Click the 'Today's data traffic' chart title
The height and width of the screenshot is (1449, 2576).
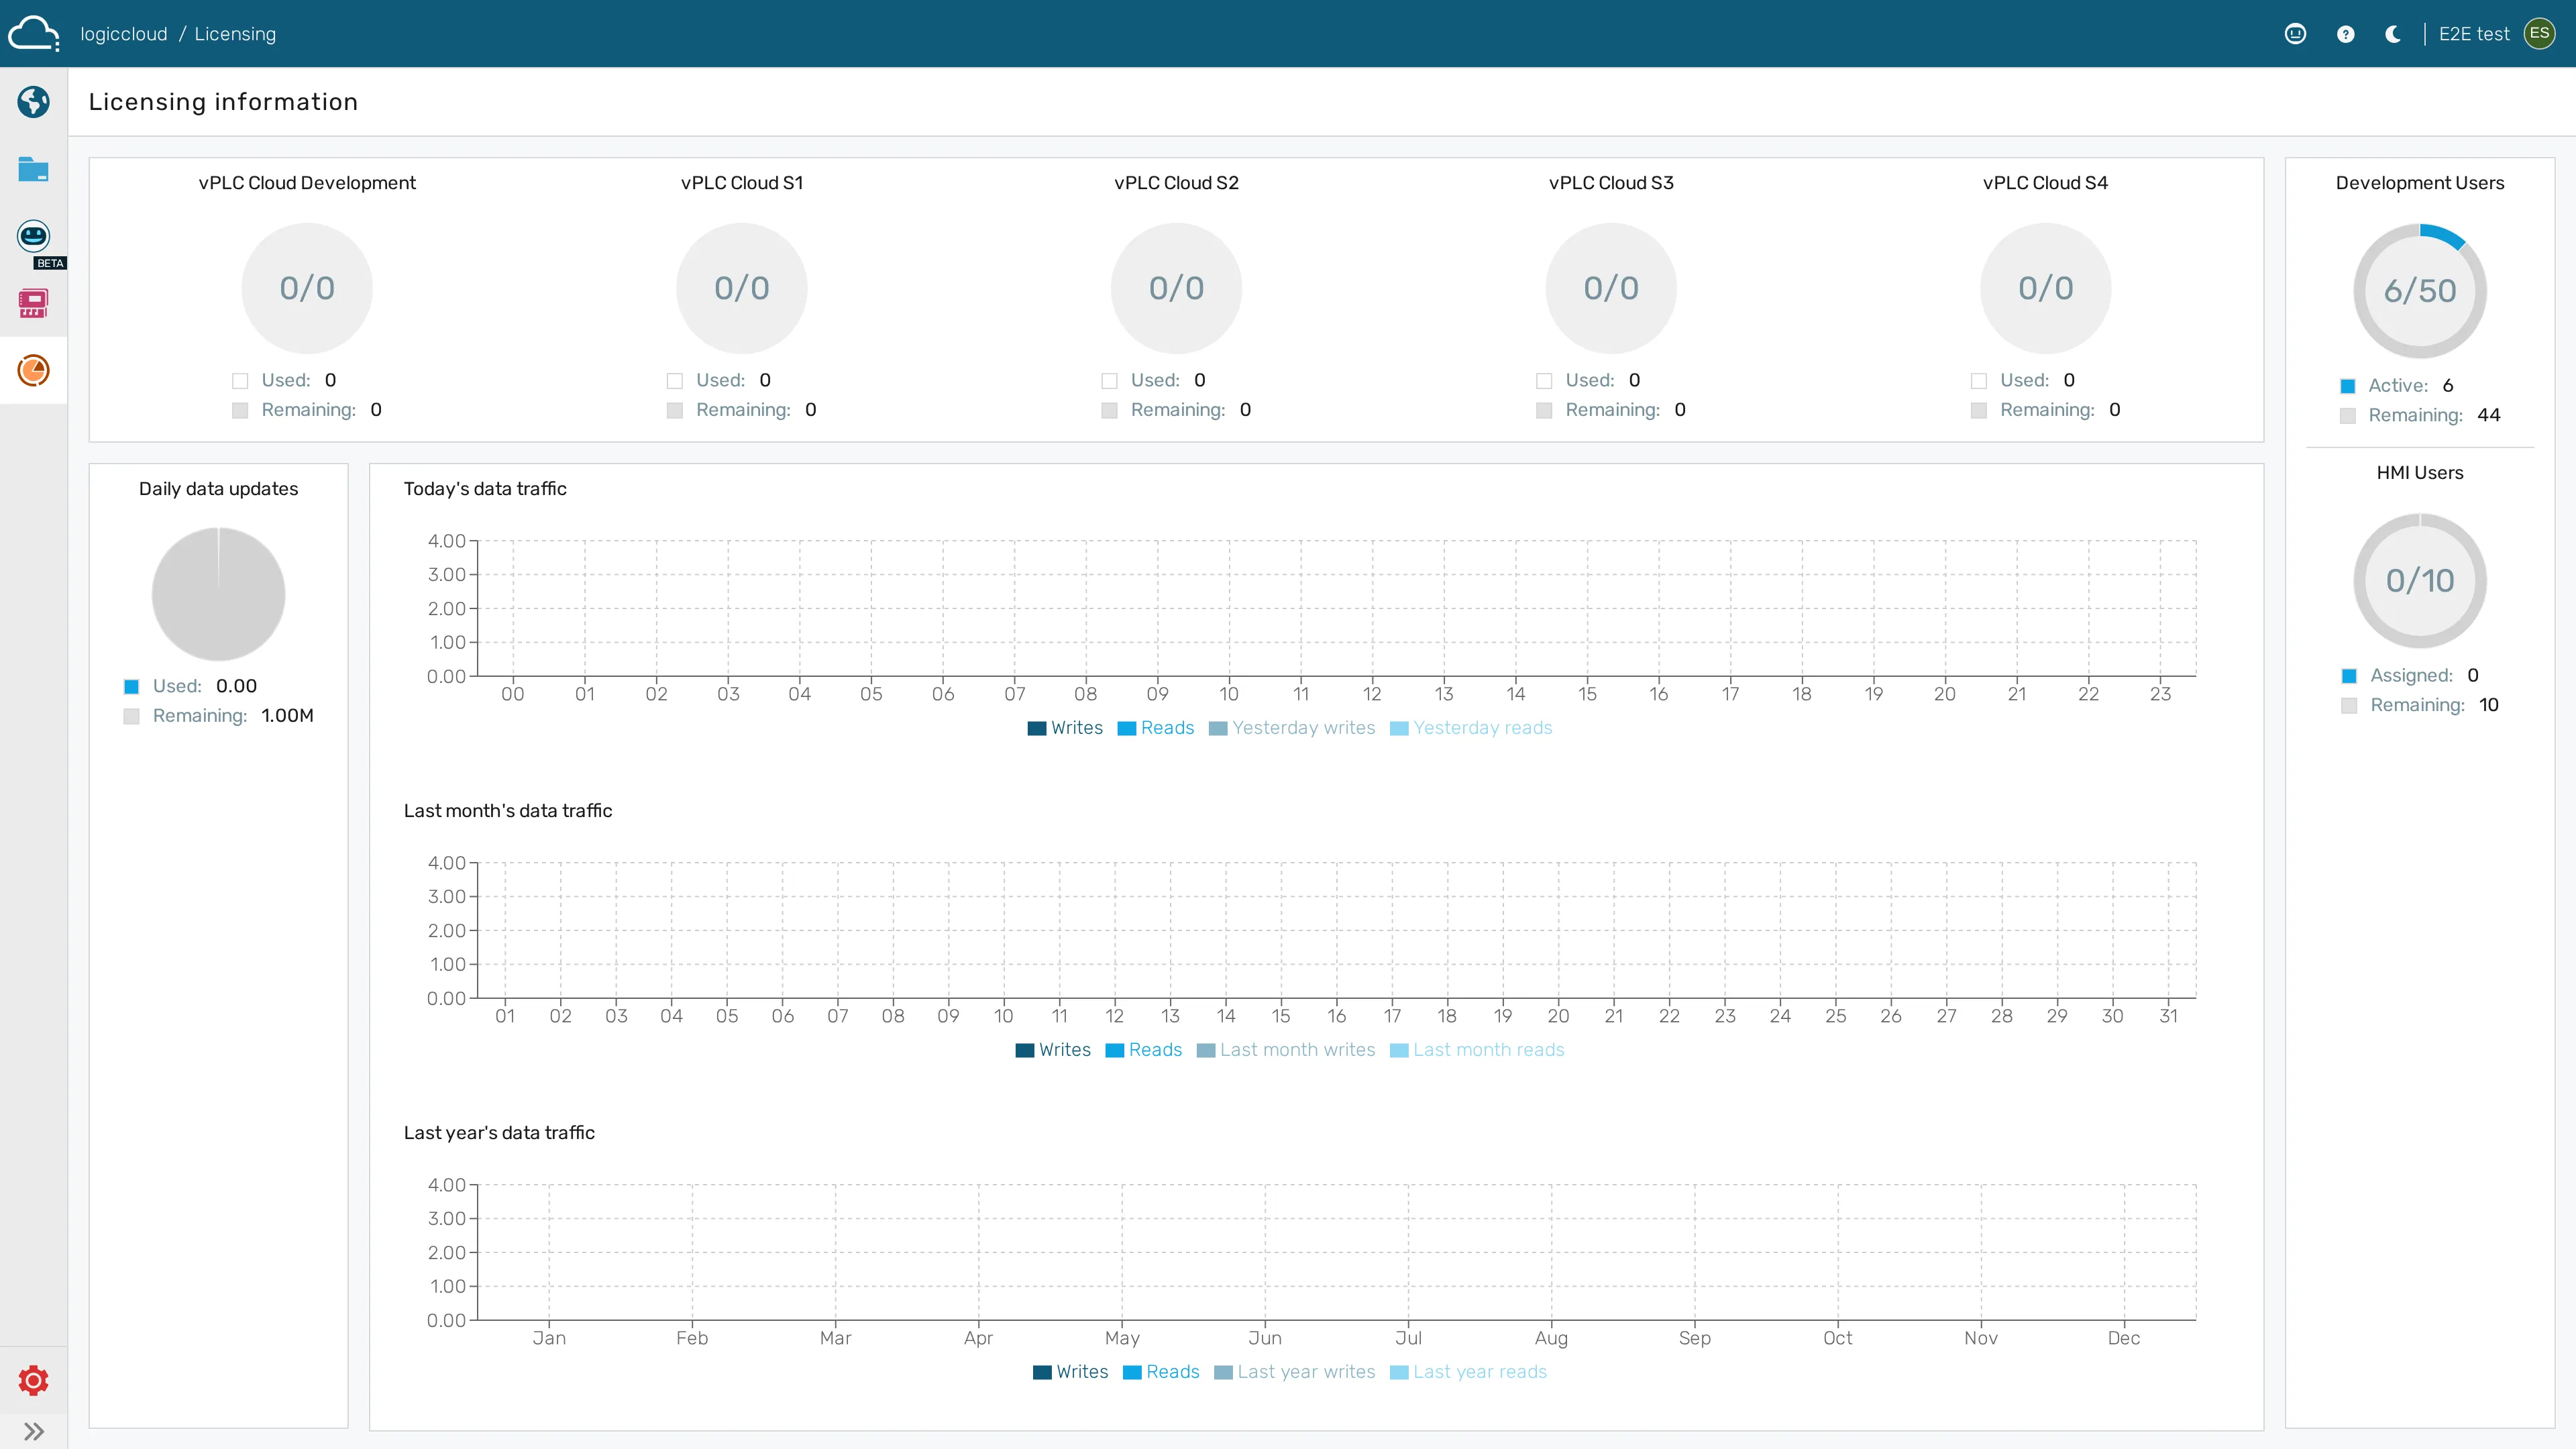(x=485, y=488)
